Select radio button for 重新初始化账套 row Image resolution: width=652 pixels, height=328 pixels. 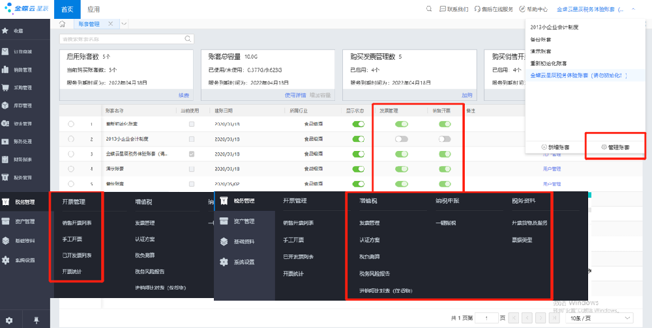click(70, 124)
